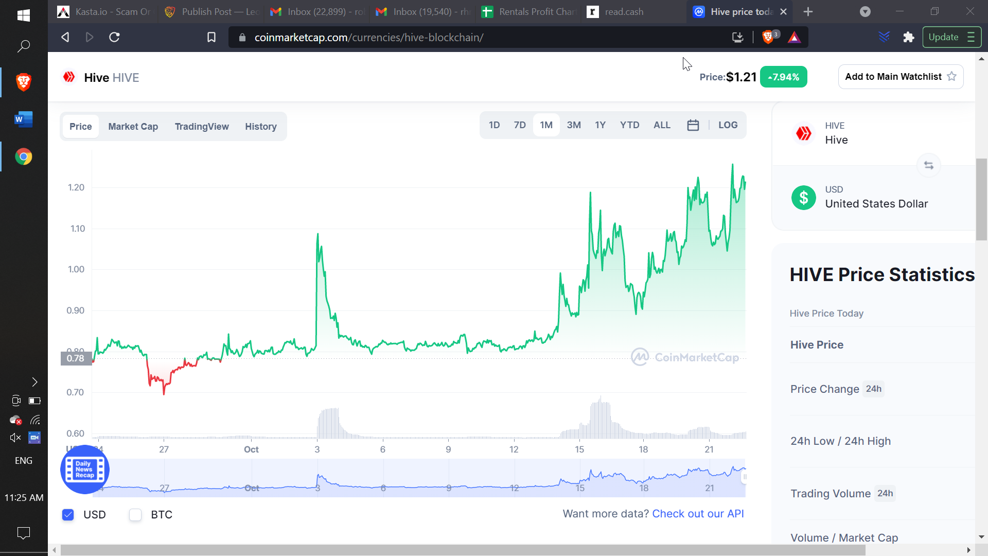
Task: Click the right handle of range slider
Action: [744, 477]
